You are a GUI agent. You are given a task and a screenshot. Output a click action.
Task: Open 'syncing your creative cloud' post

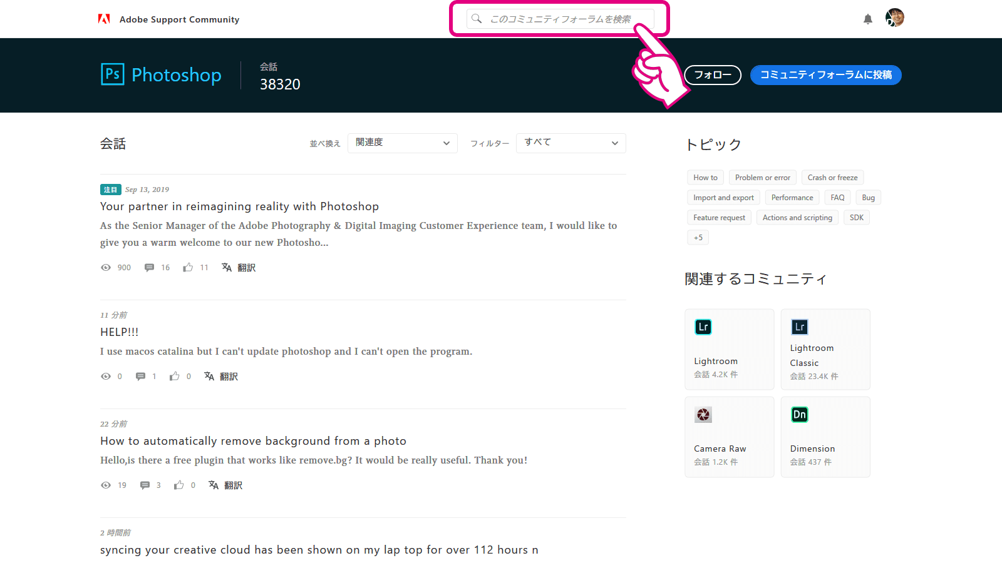(319, 550)
